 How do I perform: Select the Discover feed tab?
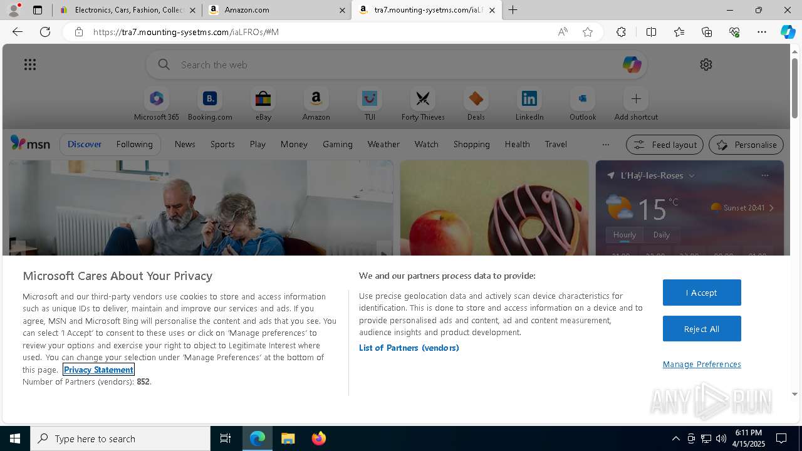[x=85, y=144]
